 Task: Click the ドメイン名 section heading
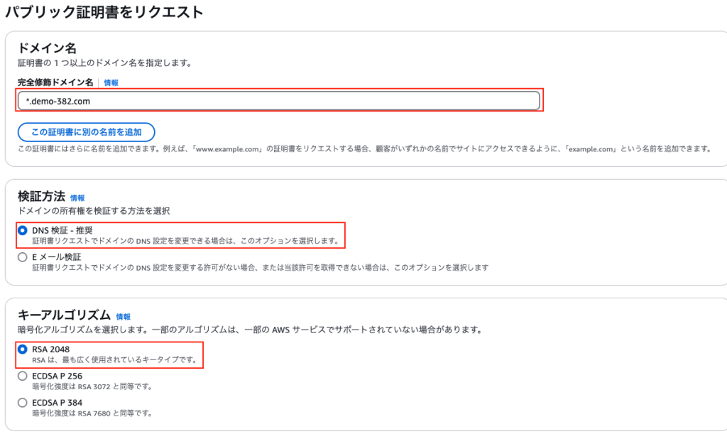[47, 48]
